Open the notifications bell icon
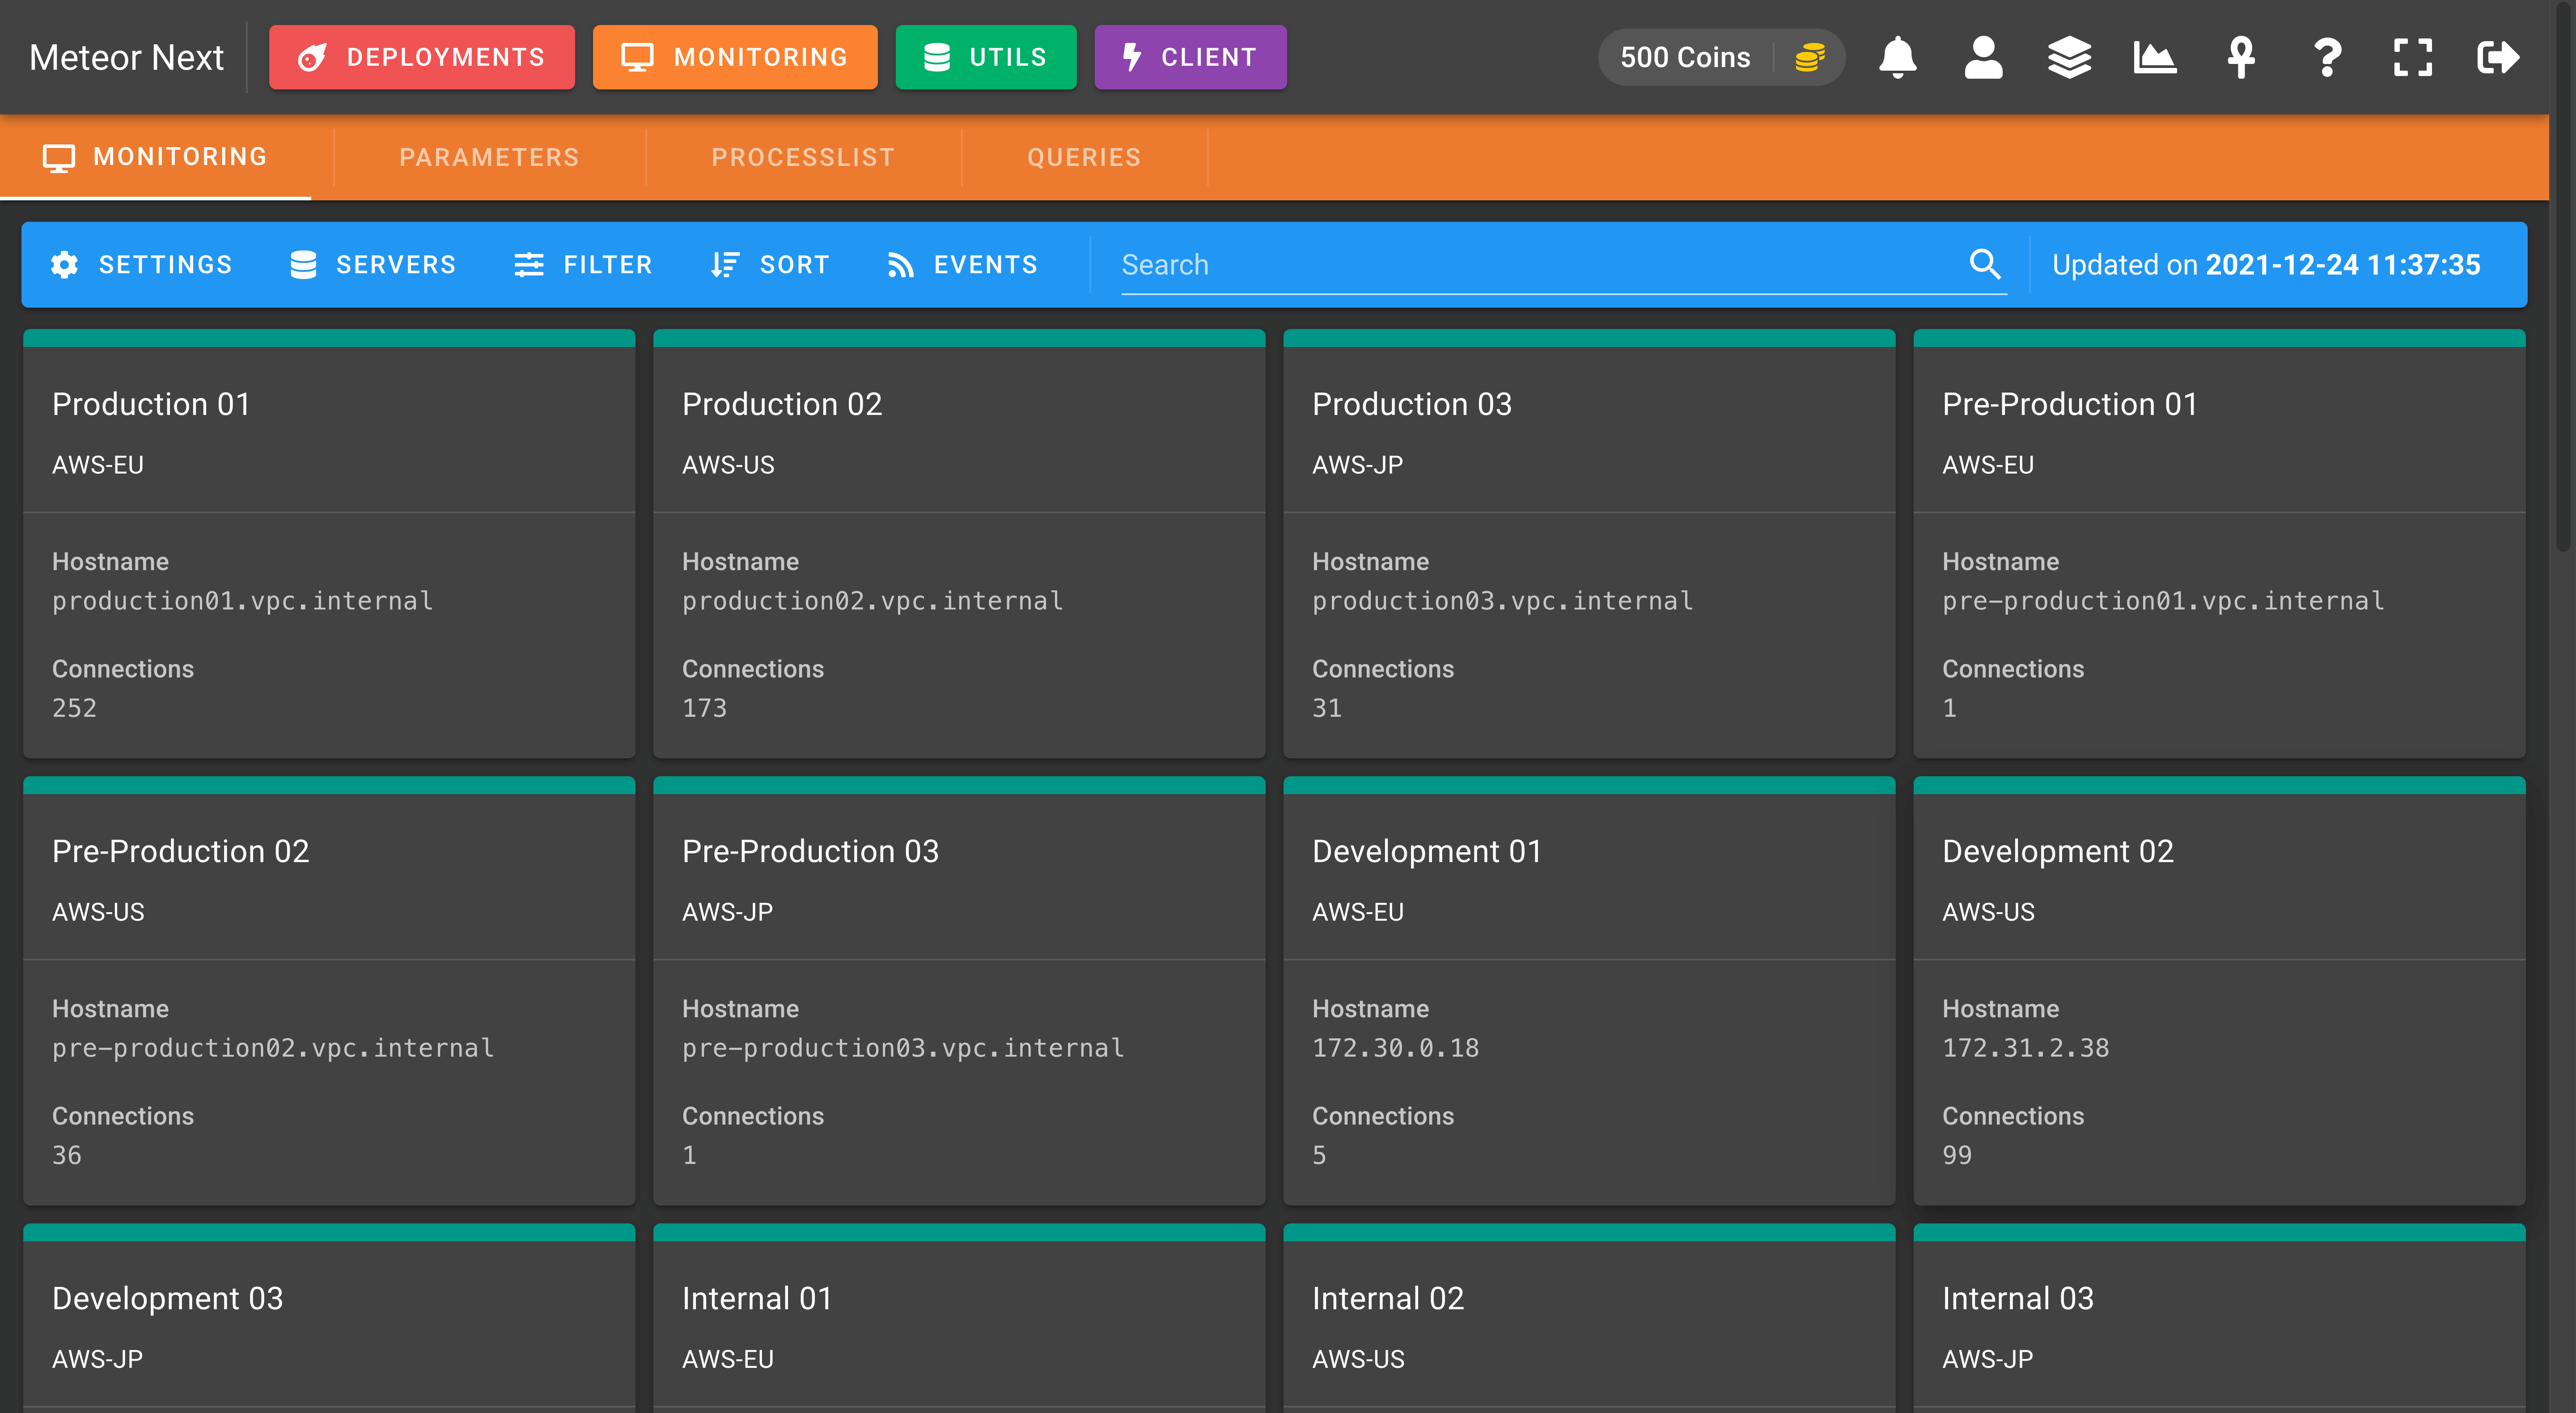The height and width of the screenshot is (1413, 2576). point(1897,57)
